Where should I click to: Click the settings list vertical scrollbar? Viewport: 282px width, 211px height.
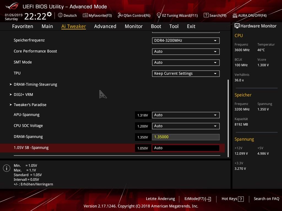pos(228,118)
